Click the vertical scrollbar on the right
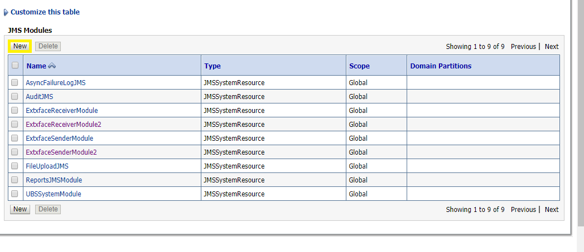Viewport: 584px width, 252px height. tap(580, 111)
